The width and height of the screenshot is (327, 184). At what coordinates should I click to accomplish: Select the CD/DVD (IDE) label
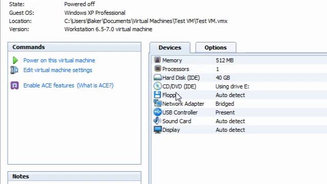tap(179, 86)
